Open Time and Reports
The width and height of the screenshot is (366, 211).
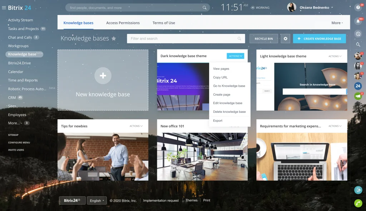pyautogui.click(x=23, y=80)
